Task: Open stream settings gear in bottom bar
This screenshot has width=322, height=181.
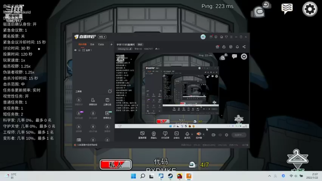Action: coord(227,135)
